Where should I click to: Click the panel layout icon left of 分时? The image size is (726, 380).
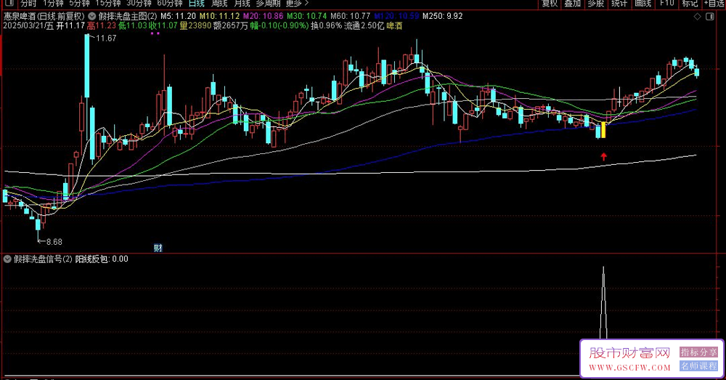point(9,3)
